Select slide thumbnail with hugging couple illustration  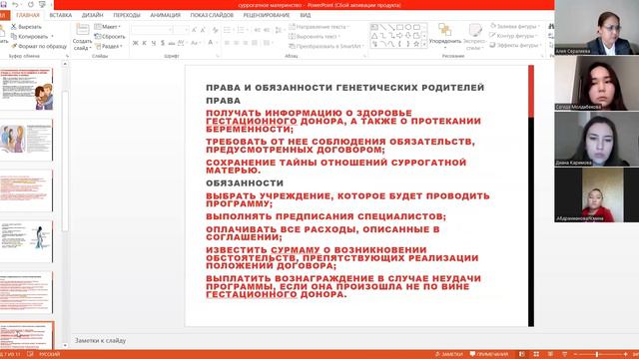(27, 90)
